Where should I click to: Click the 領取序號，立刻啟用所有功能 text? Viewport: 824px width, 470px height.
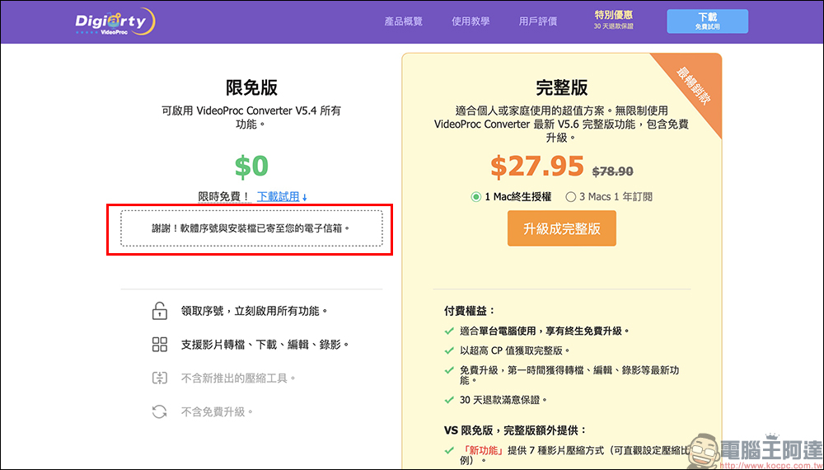[x=255, y=311]
